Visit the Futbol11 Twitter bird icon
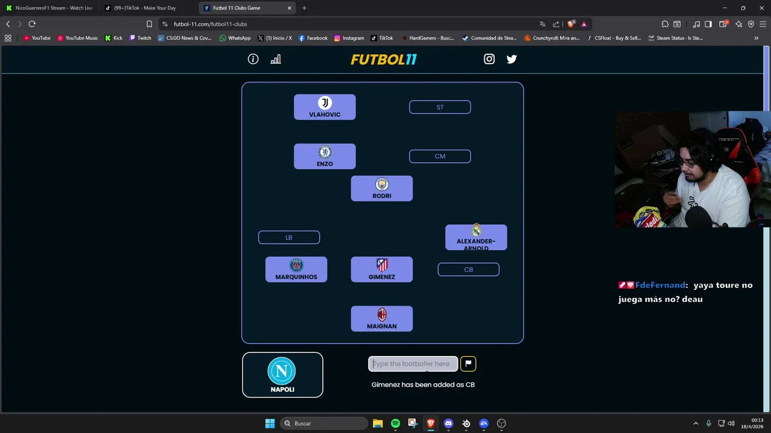 pyautogui.click(x=511, y=59)
